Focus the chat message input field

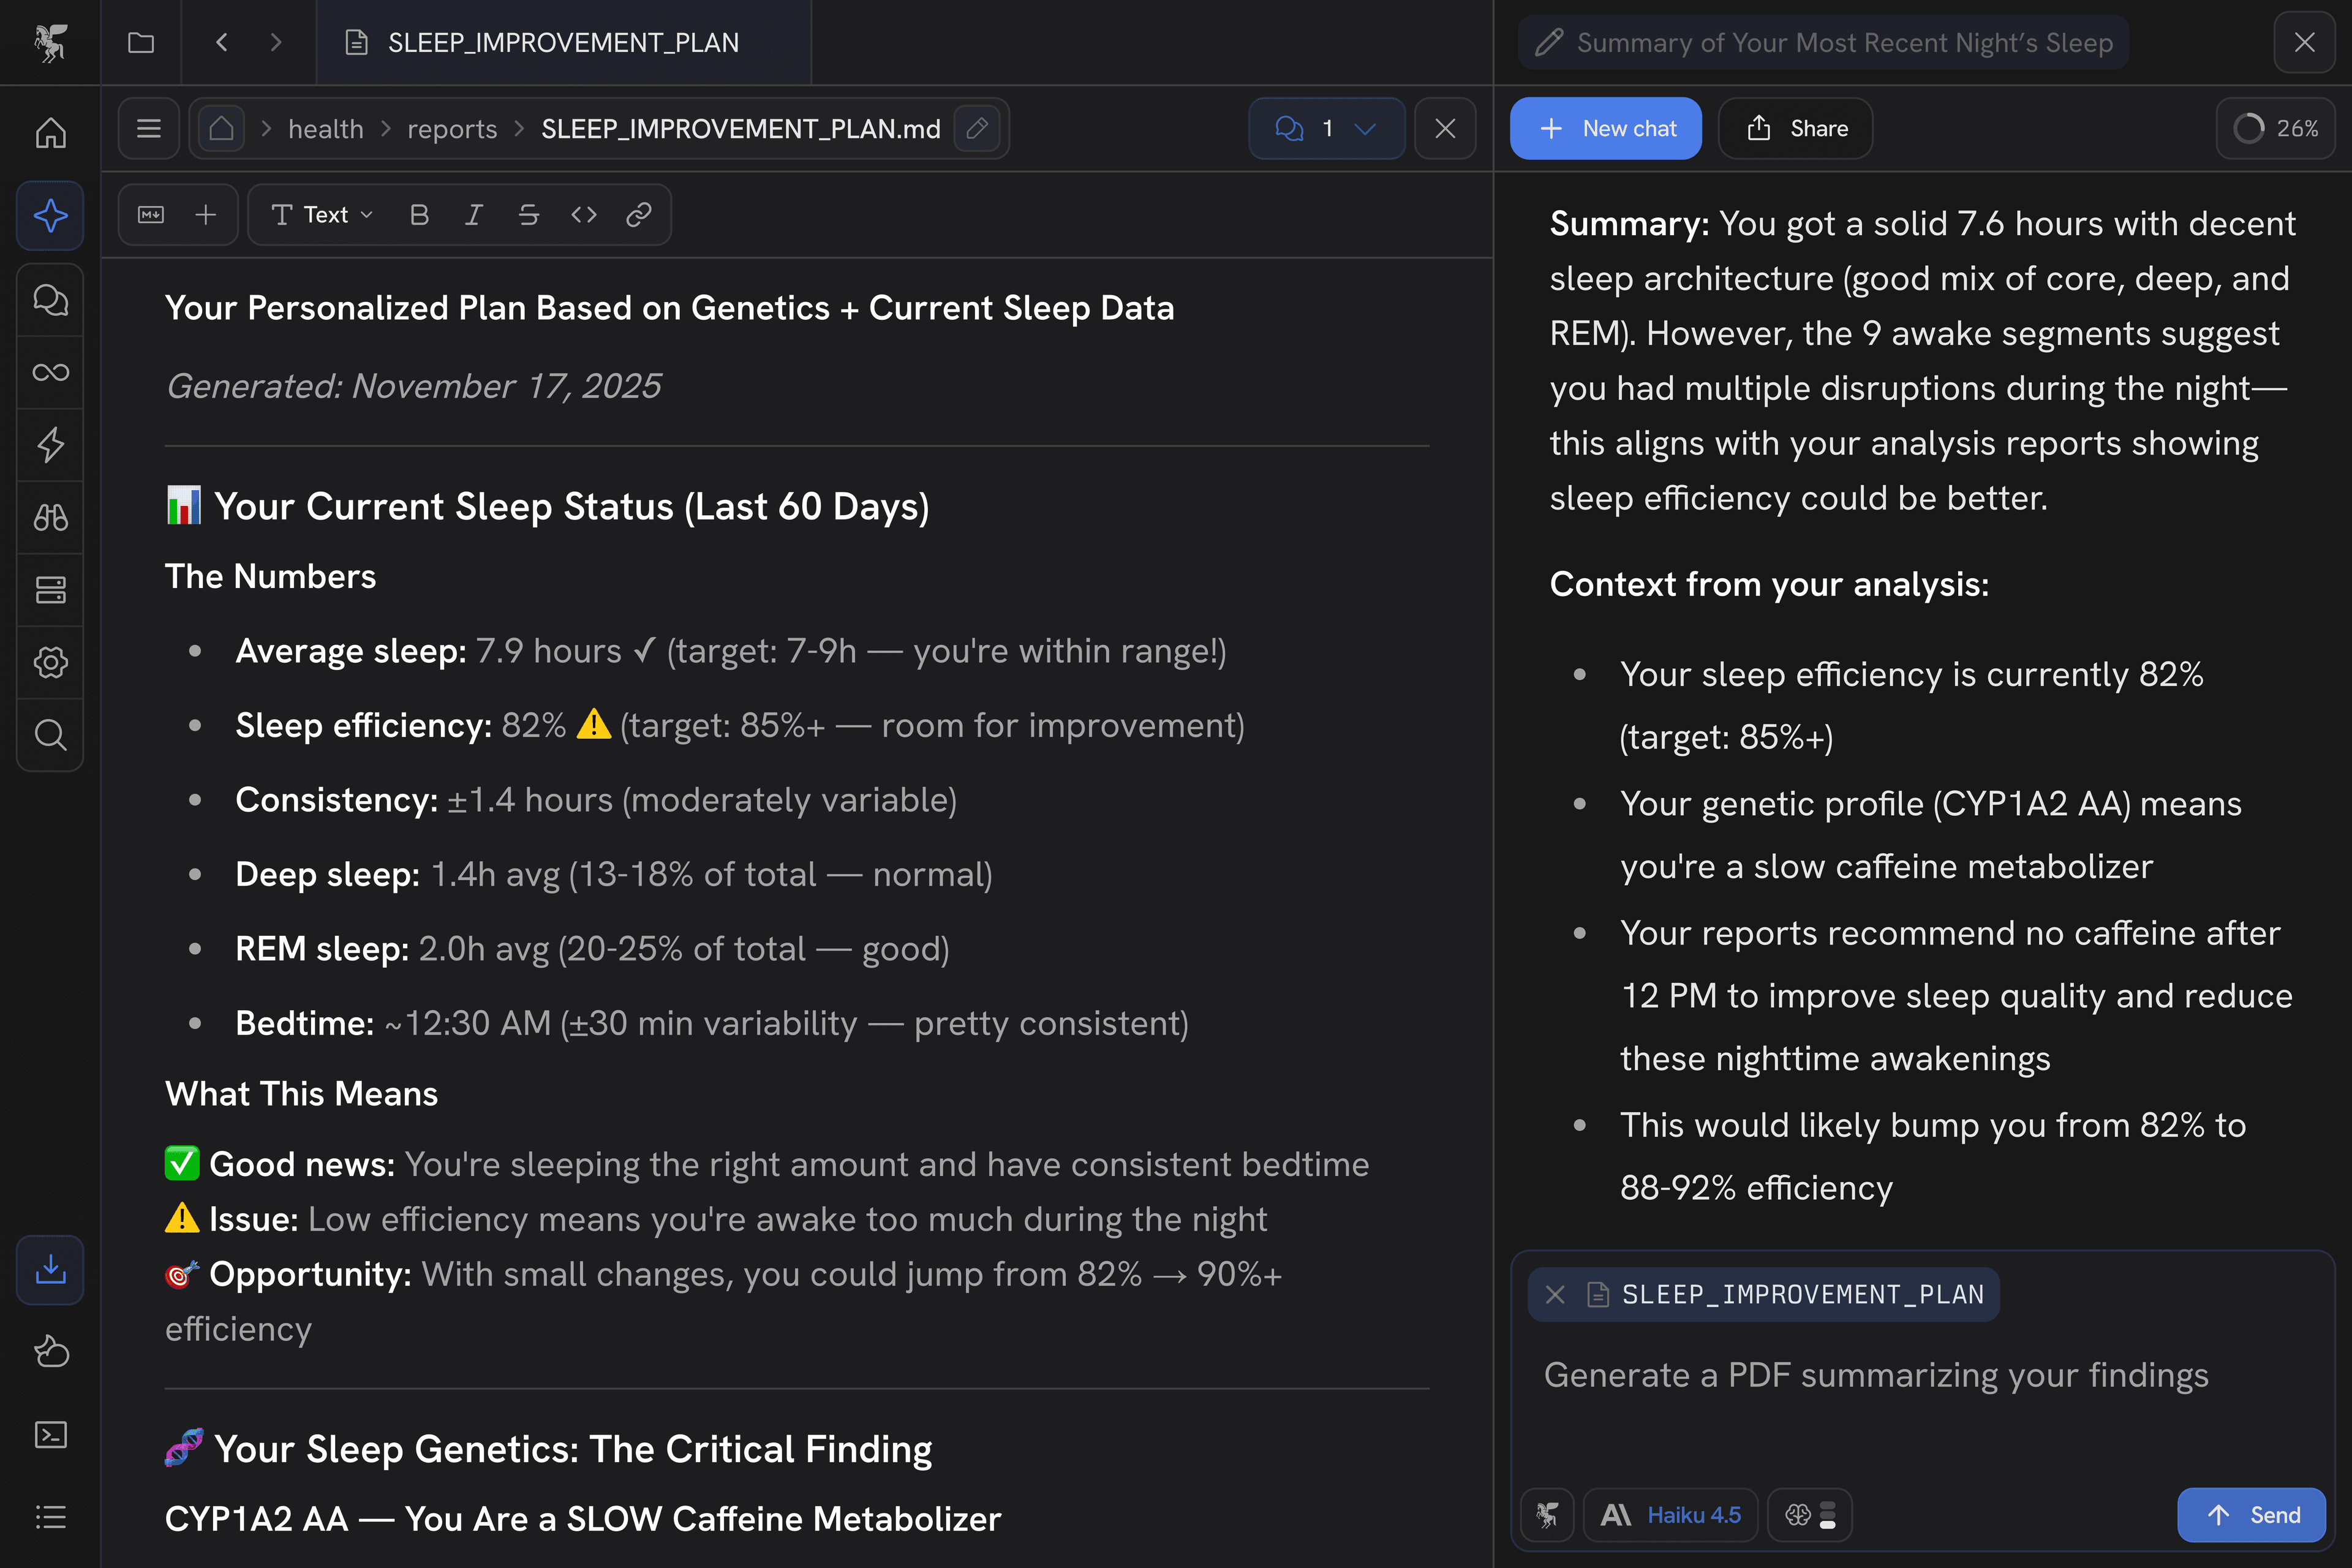[1920, 1400]
